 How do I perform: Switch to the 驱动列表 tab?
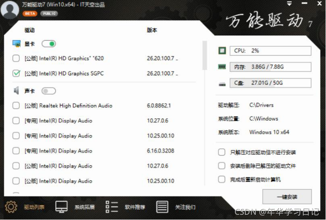pyautogui.click(x=34, y=207)
